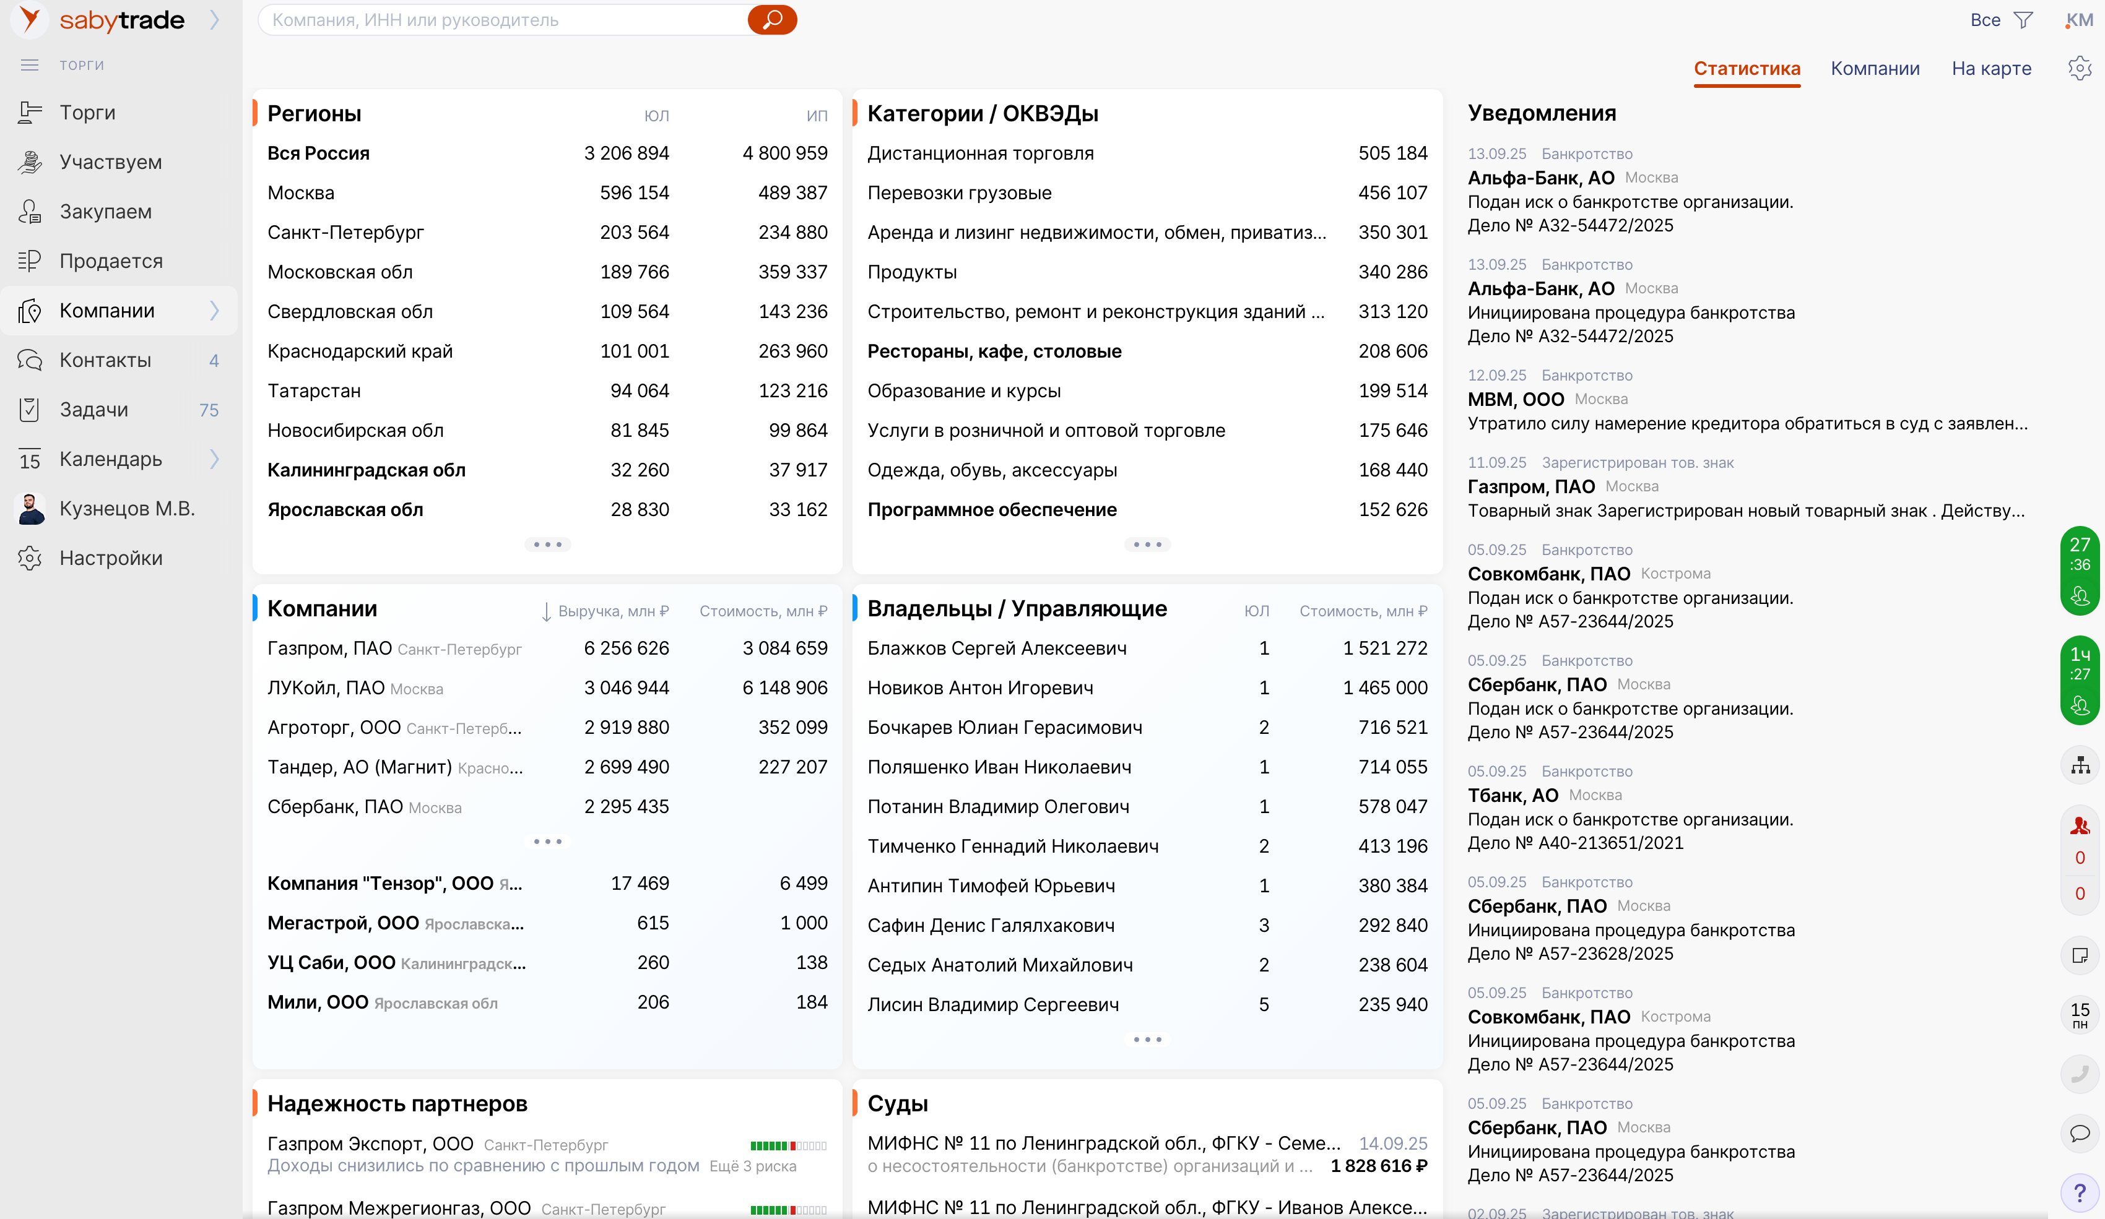
Task: Open the calendar 15 ПН widget
Action: coord(2079,1014)
